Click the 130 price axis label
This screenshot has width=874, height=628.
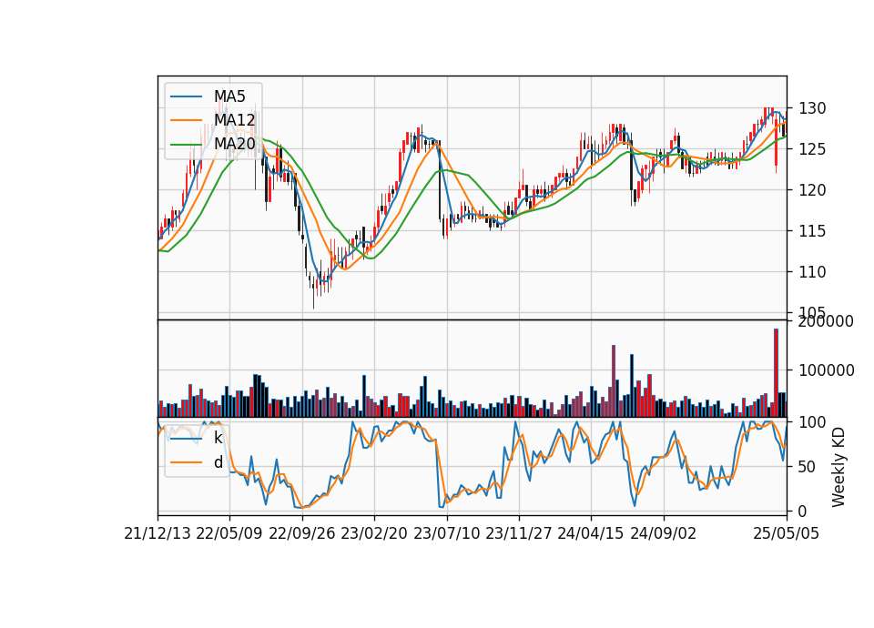coord(812,108)
